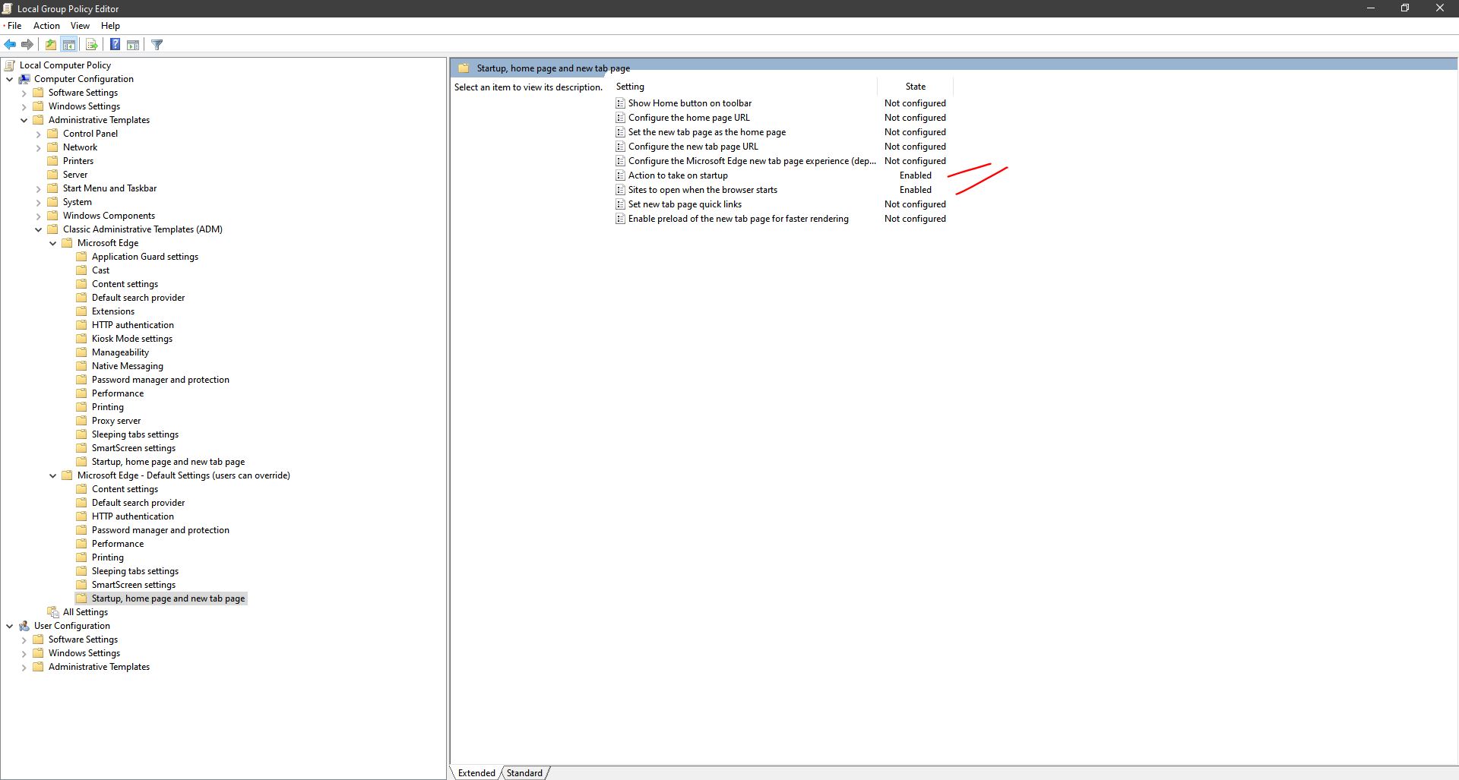Click the 'Startup, home page and new tab page' header

coord(553,68)
